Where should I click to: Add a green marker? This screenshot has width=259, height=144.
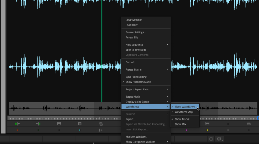(38, 130)
